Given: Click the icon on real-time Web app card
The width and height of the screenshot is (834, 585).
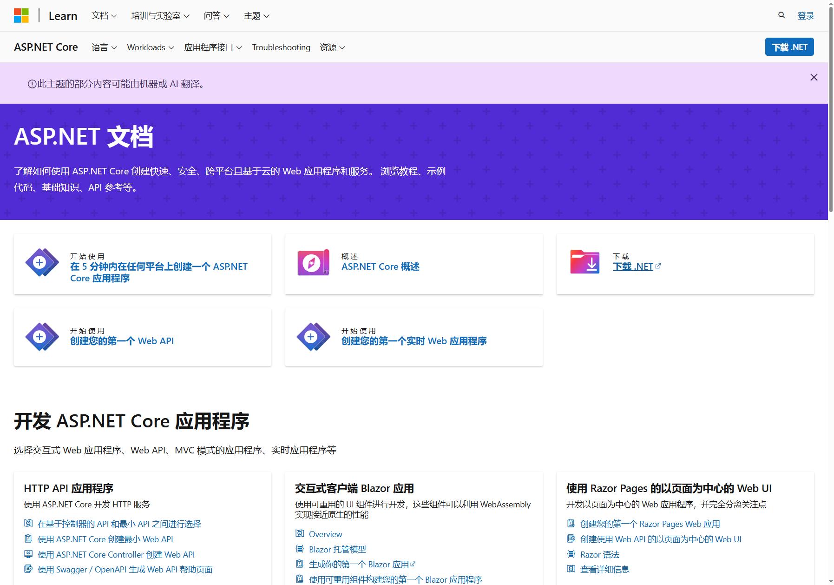Looking at the screenshot, I should (314, 337).
